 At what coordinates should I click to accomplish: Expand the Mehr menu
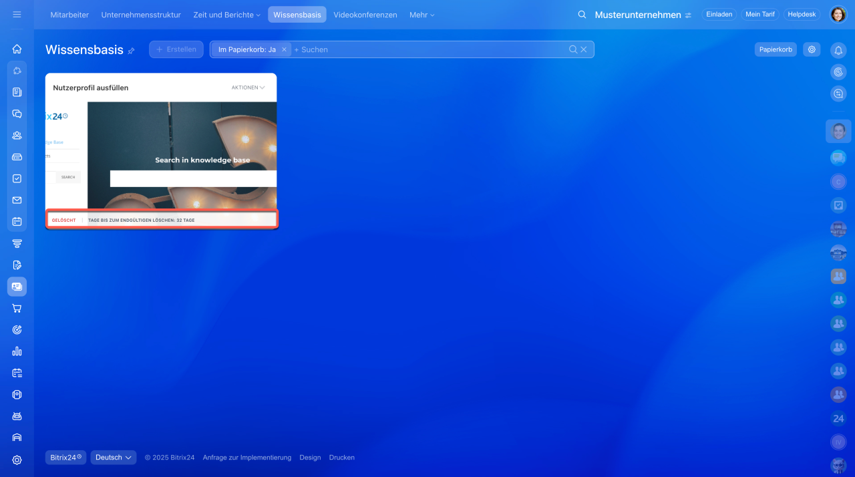(x=421, y=15)
